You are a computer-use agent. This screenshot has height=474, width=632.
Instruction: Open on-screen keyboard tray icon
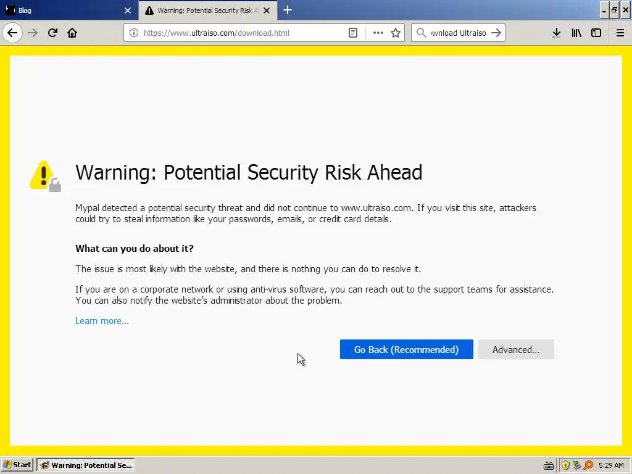548,466
